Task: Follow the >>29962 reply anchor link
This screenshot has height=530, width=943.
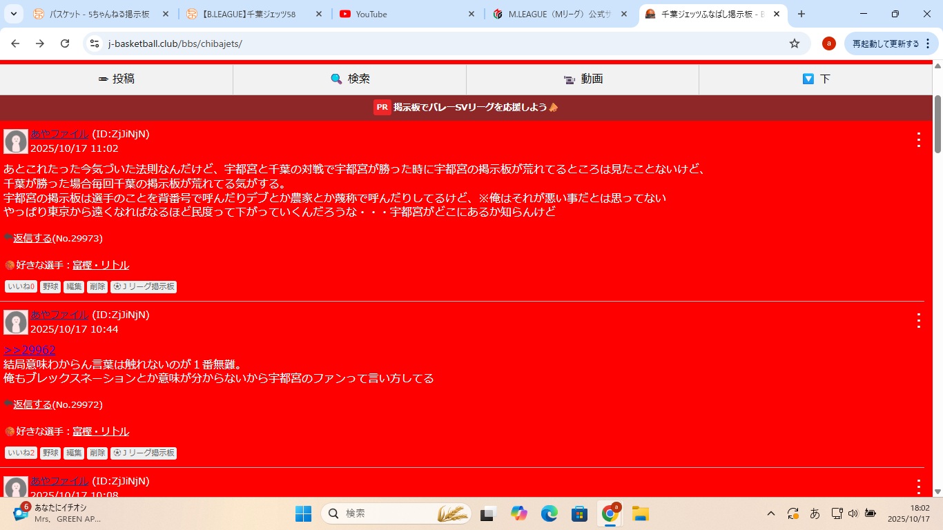Action: tap(30, 350)
